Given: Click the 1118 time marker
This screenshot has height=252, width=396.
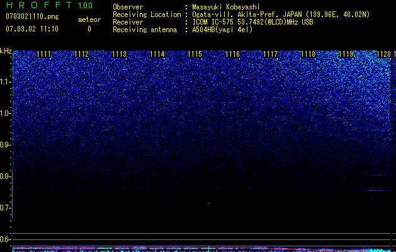Looking at the screenshot, I should click(x=308, y=54).
